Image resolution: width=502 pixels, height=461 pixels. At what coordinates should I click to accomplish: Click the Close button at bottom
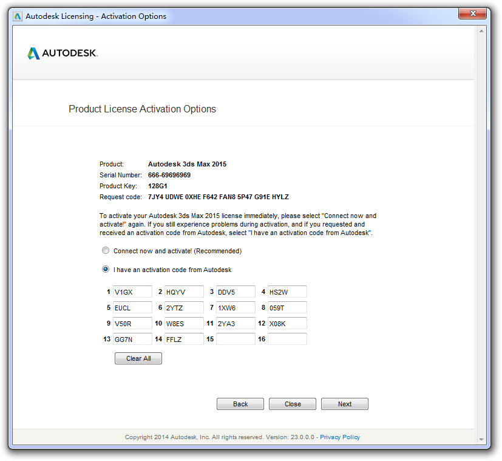click(x=293, y=404)
